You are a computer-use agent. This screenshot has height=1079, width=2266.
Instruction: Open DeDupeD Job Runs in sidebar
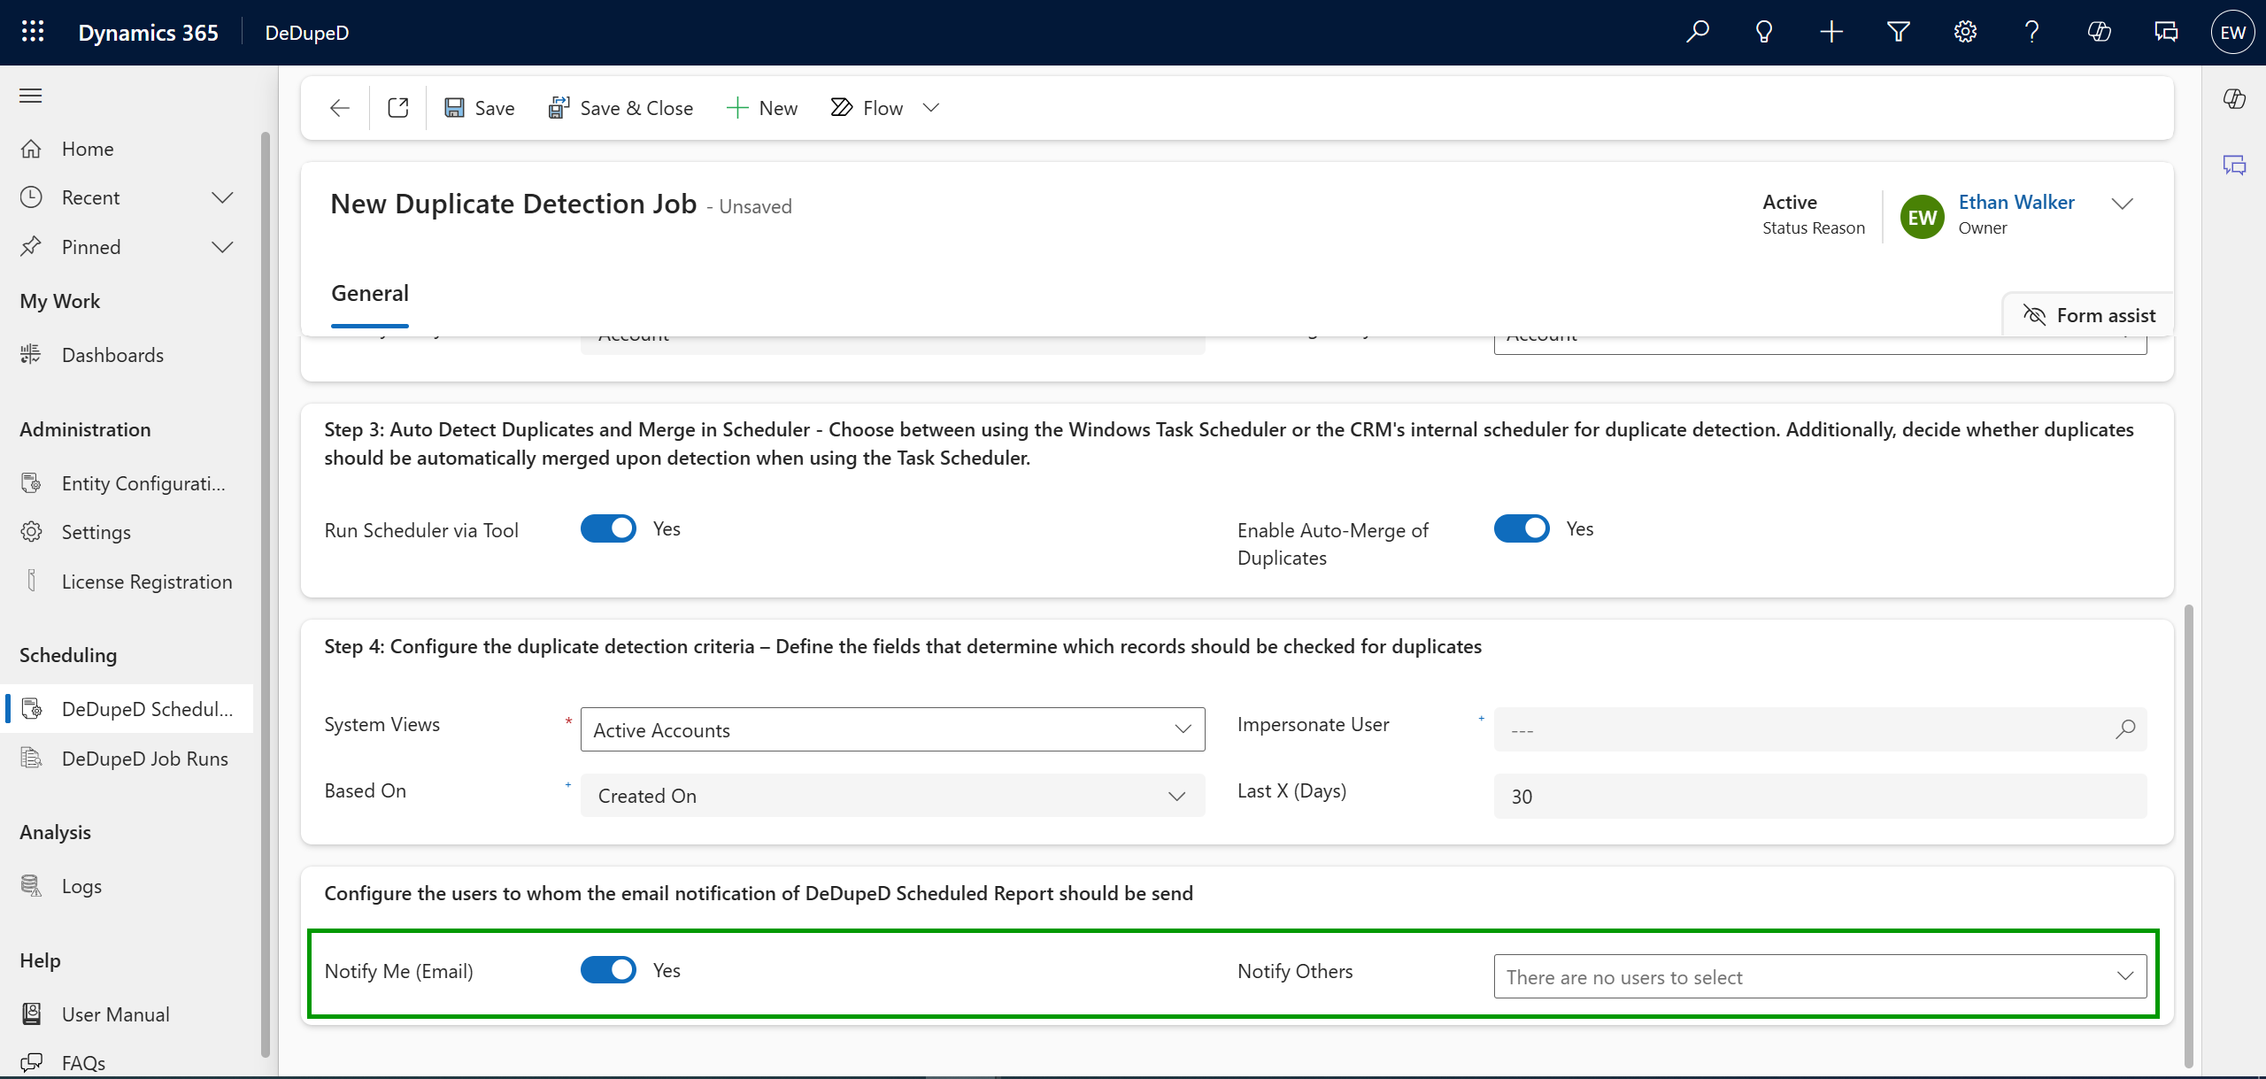click(x=145, y=759)
